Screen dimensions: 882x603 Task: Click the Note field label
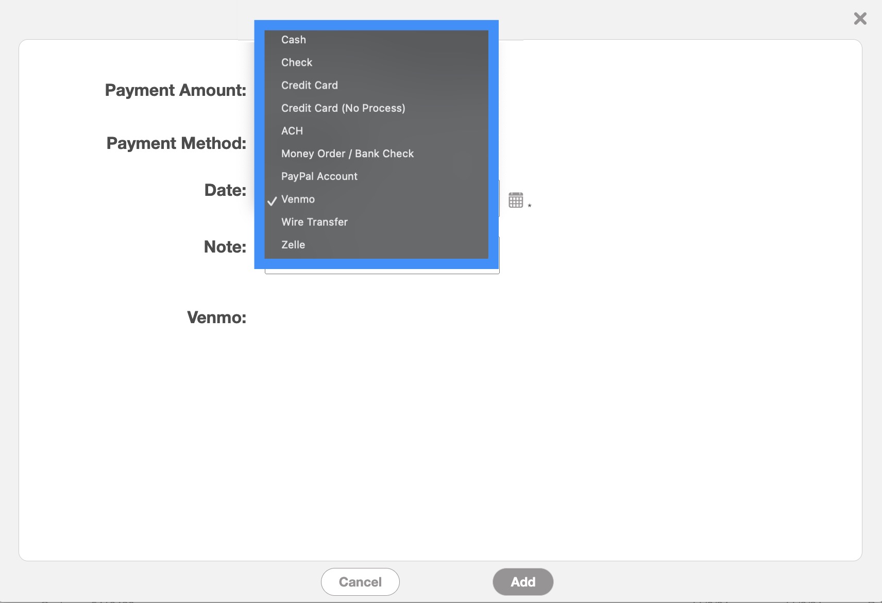[x=225, y=247]
